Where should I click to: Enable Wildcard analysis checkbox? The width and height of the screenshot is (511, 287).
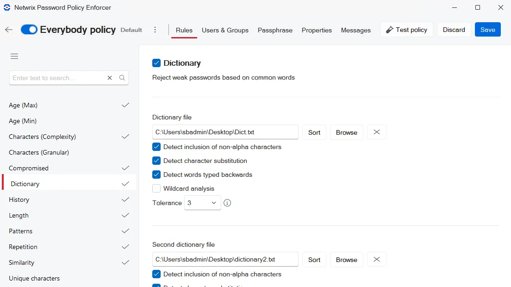point(156,188)
